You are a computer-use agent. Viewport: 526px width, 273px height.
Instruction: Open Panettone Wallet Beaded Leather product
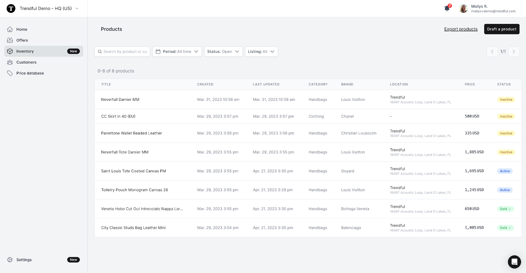[x=131, y=133]
